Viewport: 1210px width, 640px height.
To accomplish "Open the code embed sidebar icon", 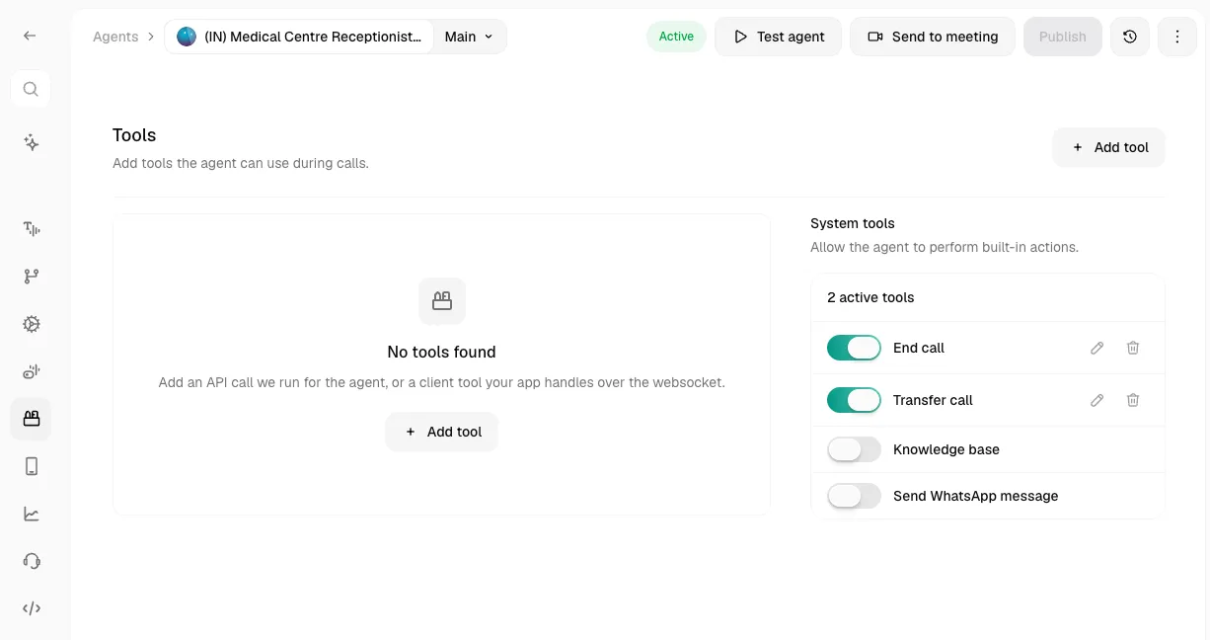I will (x=31, y=608).
